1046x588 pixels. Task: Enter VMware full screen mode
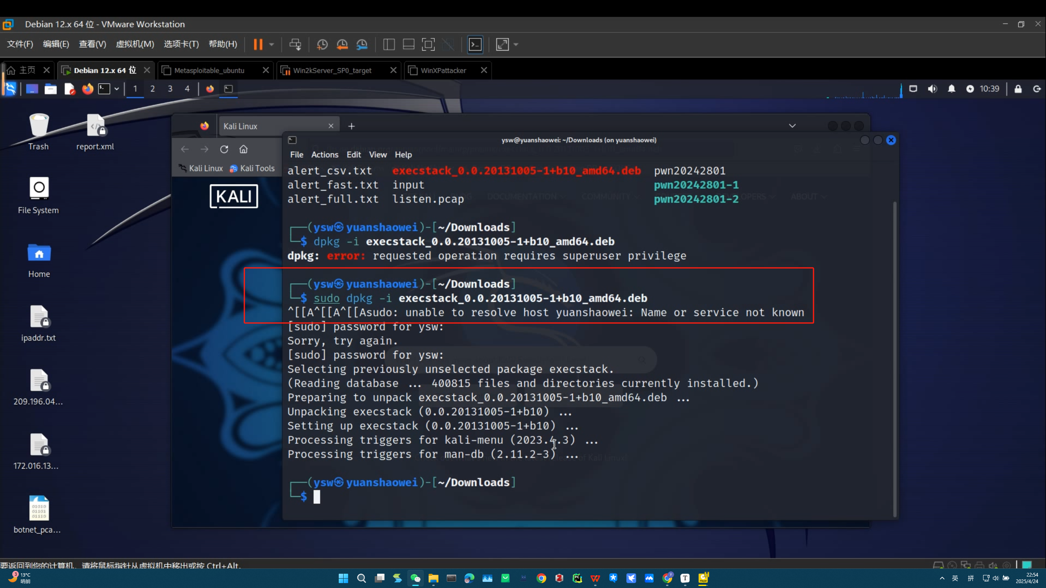pos(428,44)
